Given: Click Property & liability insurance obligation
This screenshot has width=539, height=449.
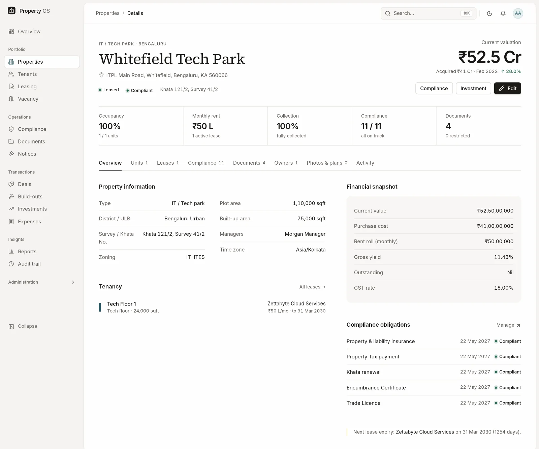Looking at the screenshot, I should (434, 341).
